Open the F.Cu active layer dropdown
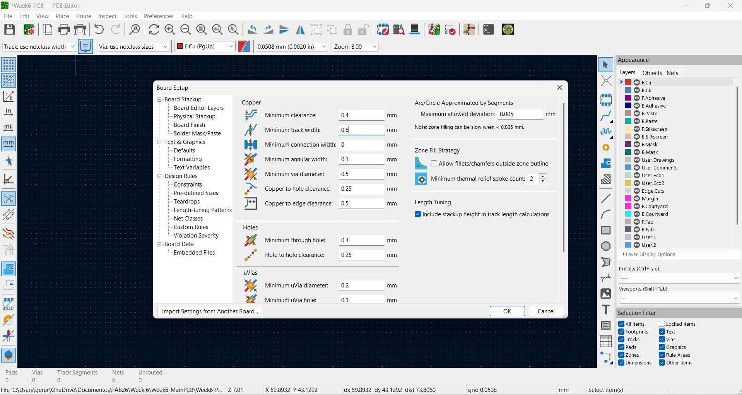This screenshot has width=742, height=395. (205, 46)
